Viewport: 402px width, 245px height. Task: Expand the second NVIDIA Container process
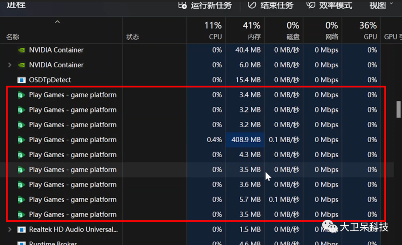click(x=10, y=65)
